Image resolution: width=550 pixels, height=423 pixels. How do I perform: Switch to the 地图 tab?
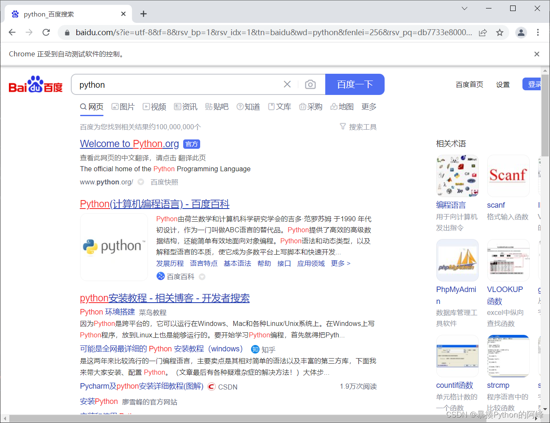(342, 107)
